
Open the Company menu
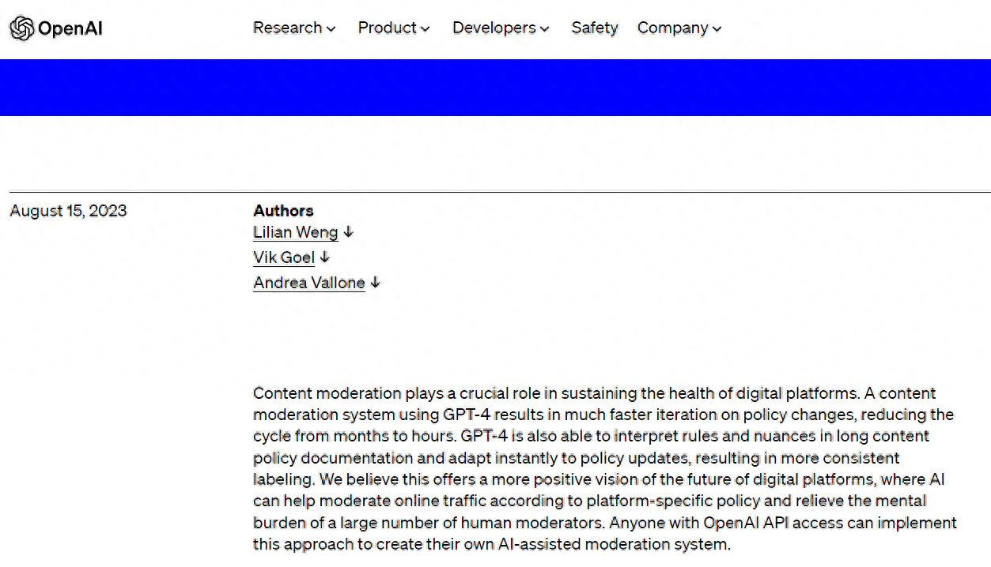tap(672, 28)
